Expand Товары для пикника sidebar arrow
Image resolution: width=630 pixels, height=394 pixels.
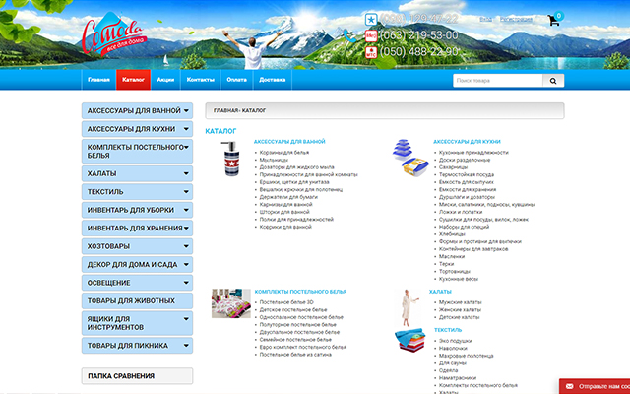[186, 346]
